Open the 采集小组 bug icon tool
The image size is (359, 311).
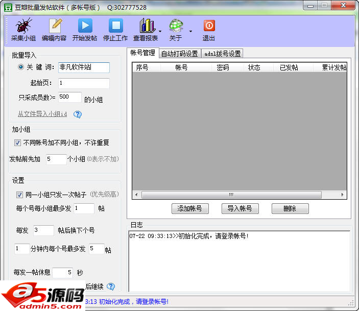click(x=23, y=30)
